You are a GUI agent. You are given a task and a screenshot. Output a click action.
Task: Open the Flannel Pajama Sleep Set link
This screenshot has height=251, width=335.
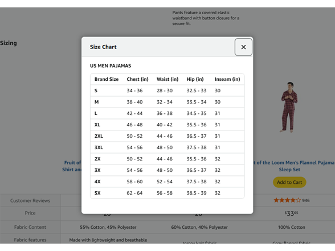294,166
